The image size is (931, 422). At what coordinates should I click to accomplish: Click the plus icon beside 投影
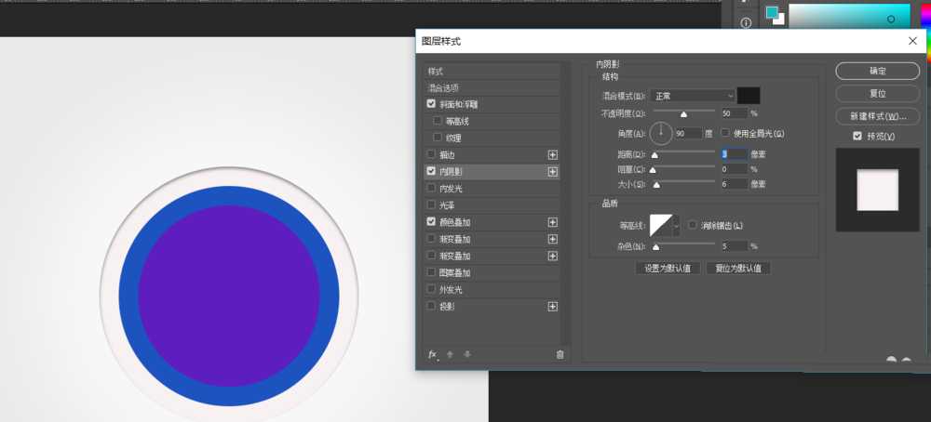[552, 307]
